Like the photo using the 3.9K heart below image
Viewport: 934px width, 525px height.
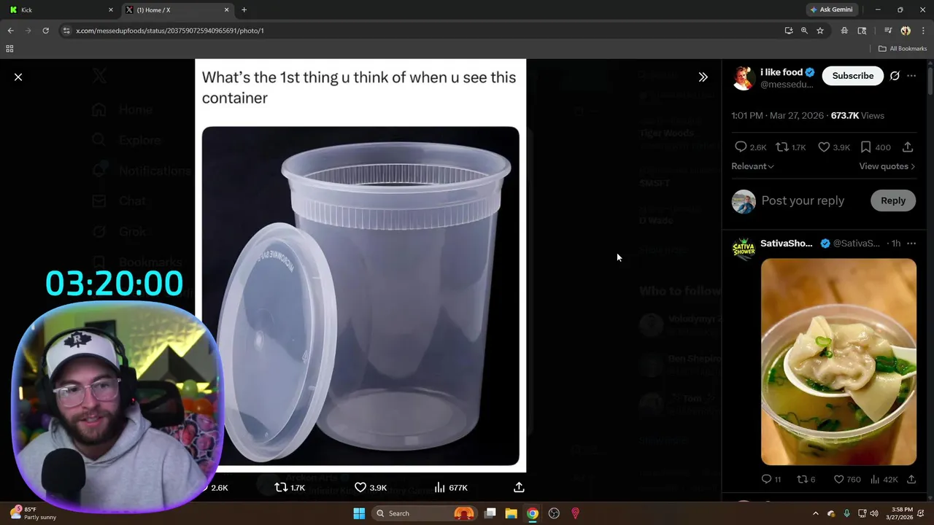pyautogui.click(x=360, y=487)
